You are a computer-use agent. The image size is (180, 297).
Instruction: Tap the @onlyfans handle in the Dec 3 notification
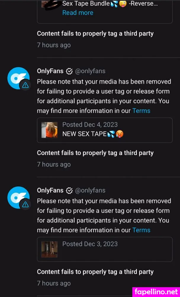pyautogui.click(x=90, y=190)
